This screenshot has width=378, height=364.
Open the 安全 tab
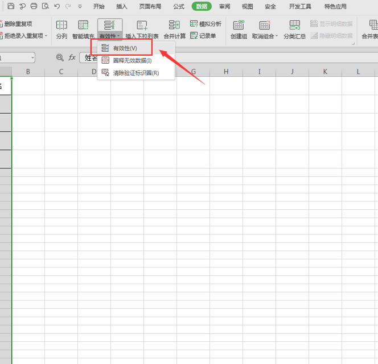(x=270, y=6)
